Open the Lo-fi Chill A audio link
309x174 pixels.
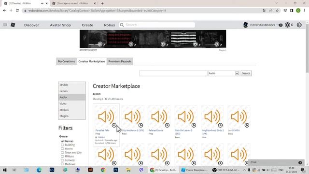pyautogui.click(x=234, y=130)
